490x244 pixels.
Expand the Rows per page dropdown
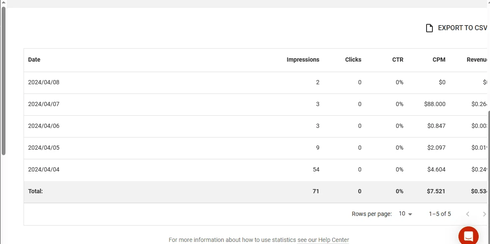(x=405, y=214)
